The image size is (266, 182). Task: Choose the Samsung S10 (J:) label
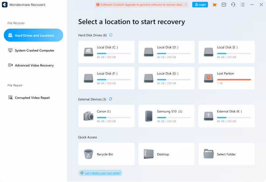point(170,111)
